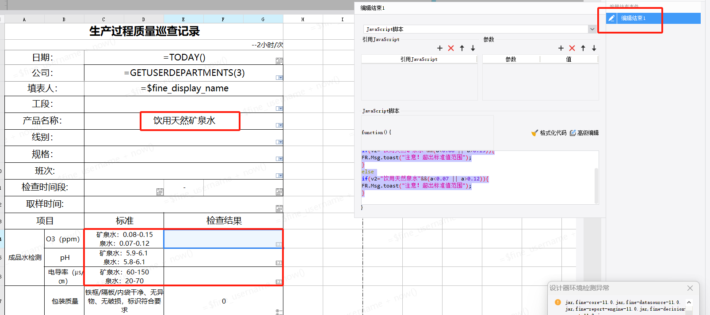710x315 pixels.
Task: Click the number widget icon in 电导率 result cell
Action: (279, 282)
